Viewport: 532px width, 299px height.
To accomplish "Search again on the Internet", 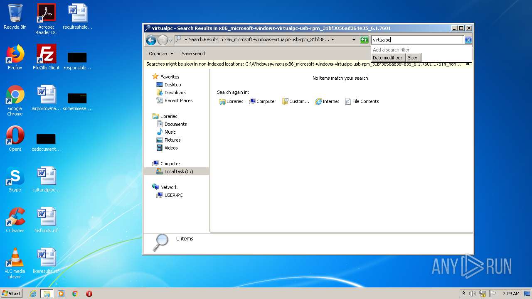I will click(x=327, y=101).
